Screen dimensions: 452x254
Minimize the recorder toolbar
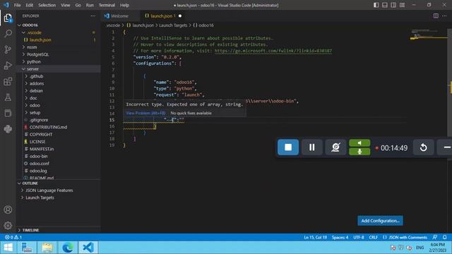[x=446, y=147]
